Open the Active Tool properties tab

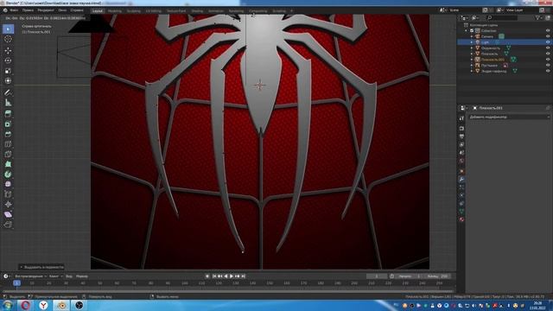click(461, 118)
